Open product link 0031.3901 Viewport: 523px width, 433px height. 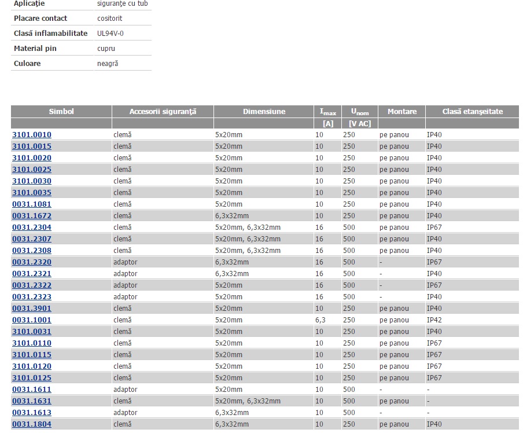(x=32, y=309)
